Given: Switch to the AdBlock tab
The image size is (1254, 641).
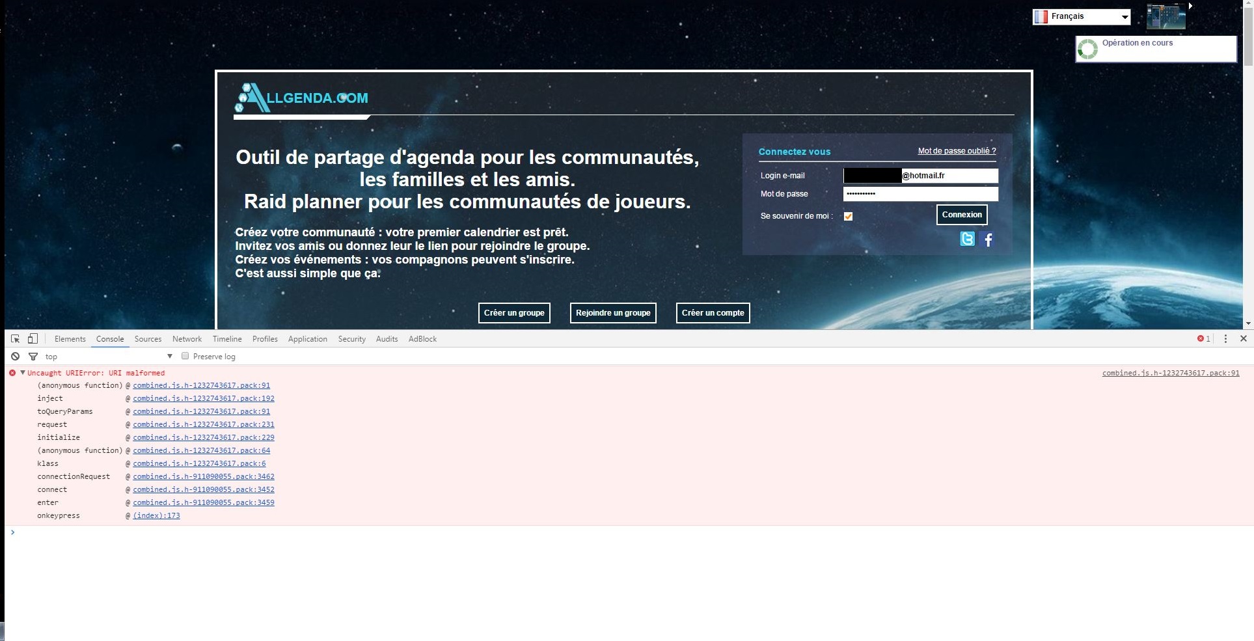Looking at the screenshot, I should (422, 338).
